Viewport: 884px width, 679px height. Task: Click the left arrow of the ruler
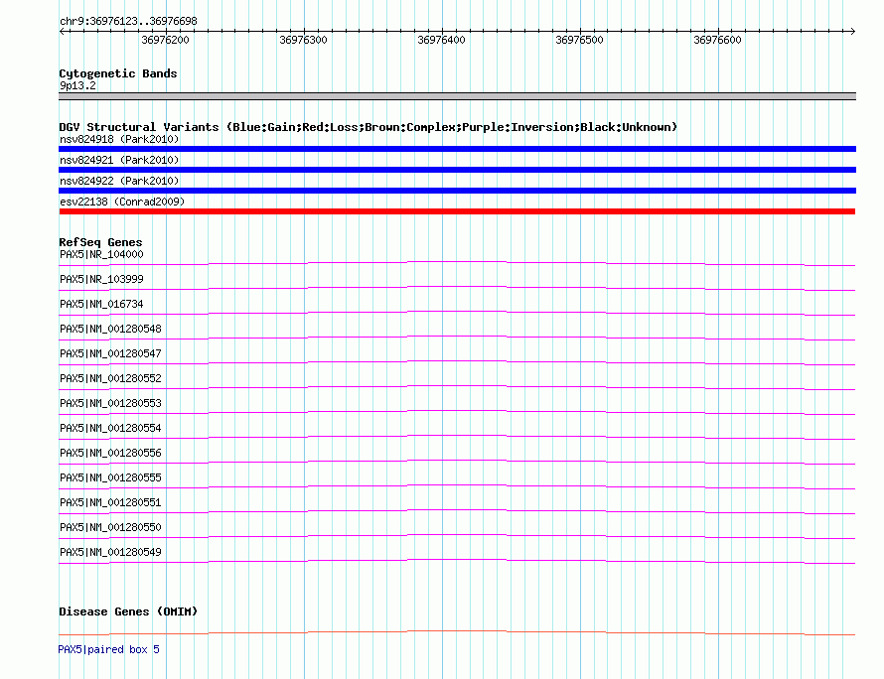click(62, 31)
